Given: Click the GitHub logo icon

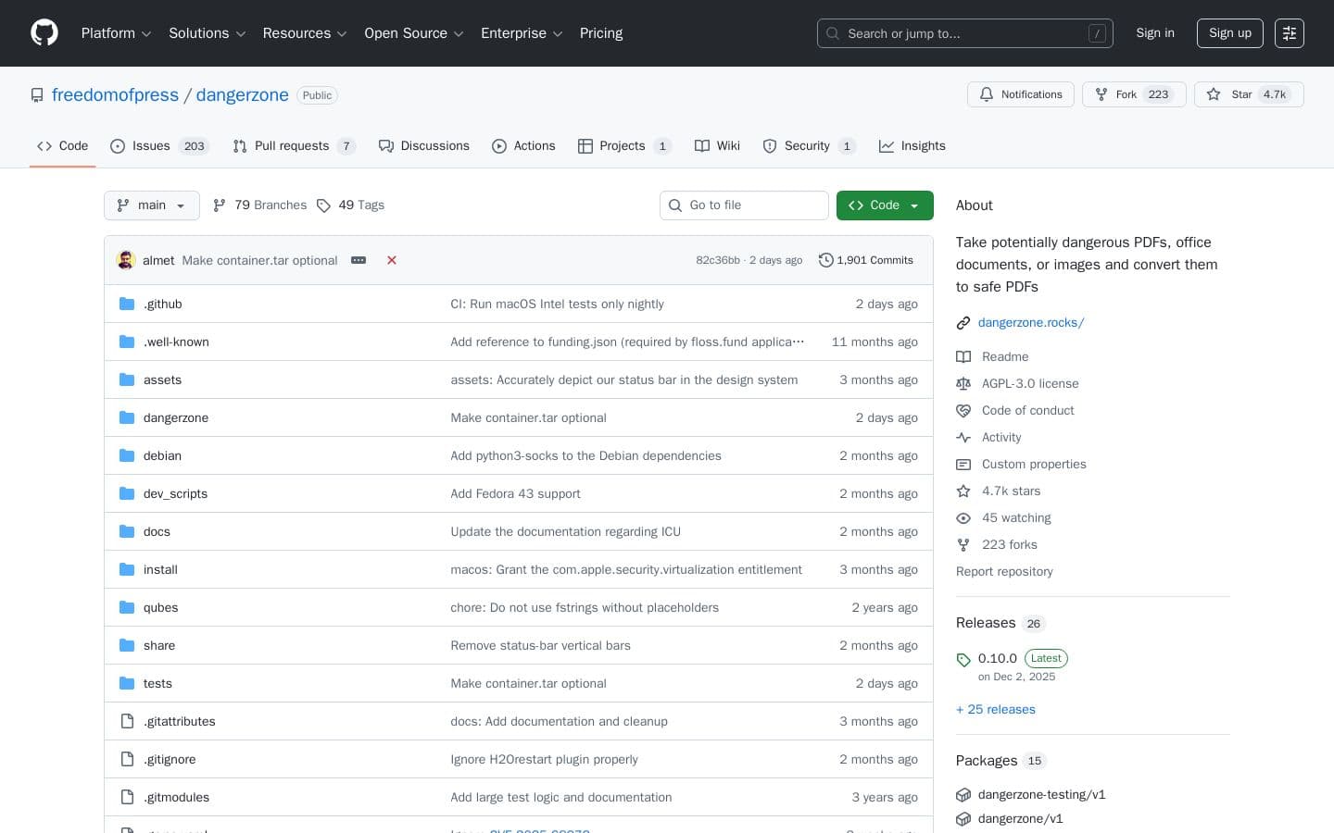Looking at the screenshot, I should pos(44,33).
